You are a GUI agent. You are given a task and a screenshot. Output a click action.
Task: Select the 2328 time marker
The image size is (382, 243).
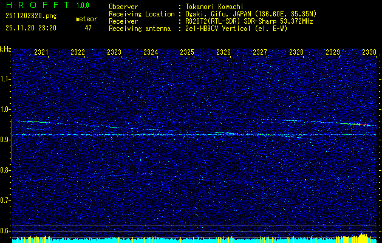pyautogui.click(x=296, y=53)
